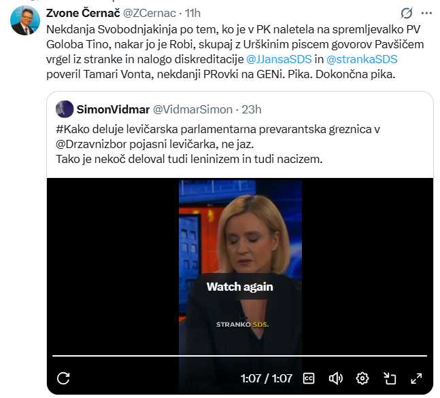This screenshot has width=440, height=398.
Task: Open the three-dot more options menu
Action: tap(426, 13)
